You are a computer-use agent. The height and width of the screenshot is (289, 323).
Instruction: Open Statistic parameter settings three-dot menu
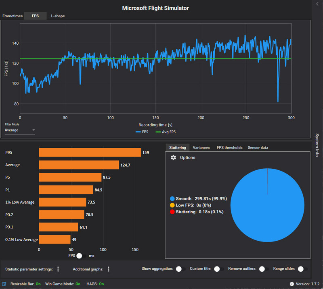click(58, 269)
